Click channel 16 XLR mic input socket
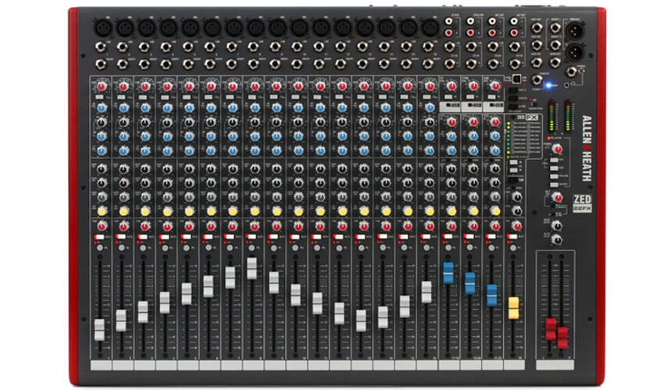This screenshot has width=664, height=390. [x=430, y=28]
